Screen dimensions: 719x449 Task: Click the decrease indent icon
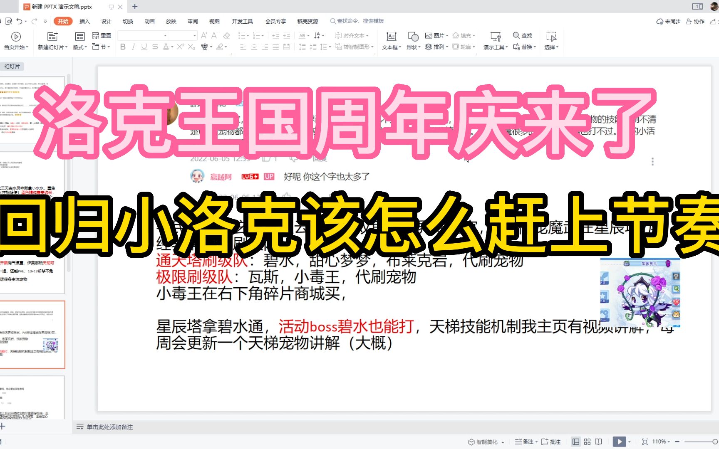pyautogui.click(x=275, y=36)
